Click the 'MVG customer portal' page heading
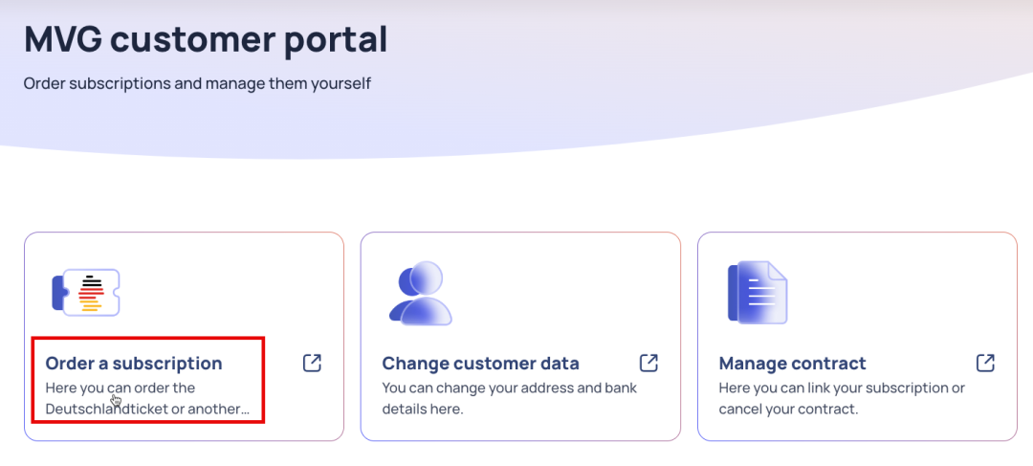Screen dimensions: 1033x466 (x=206, y=40)
